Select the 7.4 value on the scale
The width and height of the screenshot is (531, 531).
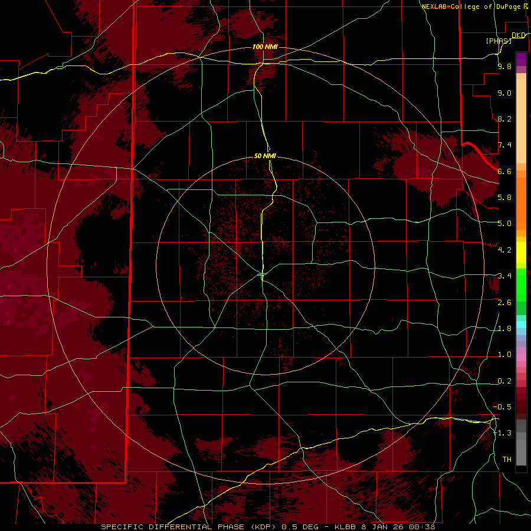click(504, 145)
